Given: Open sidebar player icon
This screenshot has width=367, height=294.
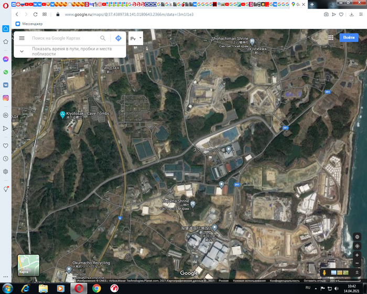Looking at the screenshot, I should (x=6, y=115).
